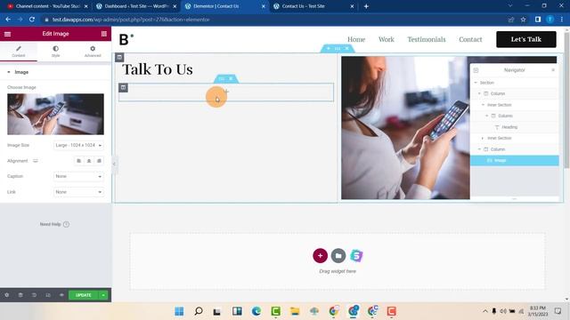Delete main section via handle X
Viewport: 570px width, 320px height.
pos(346,48)
